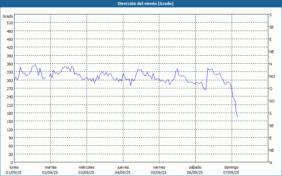Click the 'sábado' day label

[x=195, y=167]
